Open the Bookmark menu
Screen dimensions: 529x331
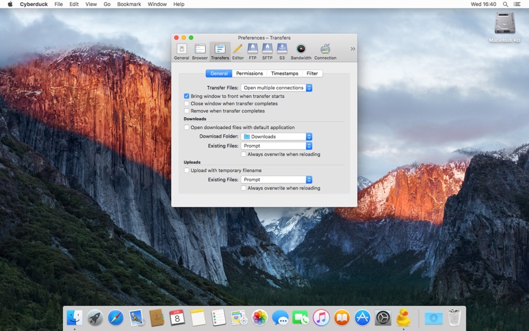pos(129,4)
